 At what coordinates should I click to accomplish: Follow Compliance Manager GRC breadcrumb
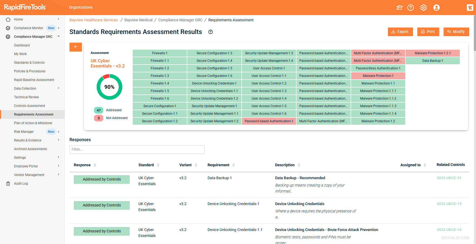pyautogui.click(x=180, y=20)
